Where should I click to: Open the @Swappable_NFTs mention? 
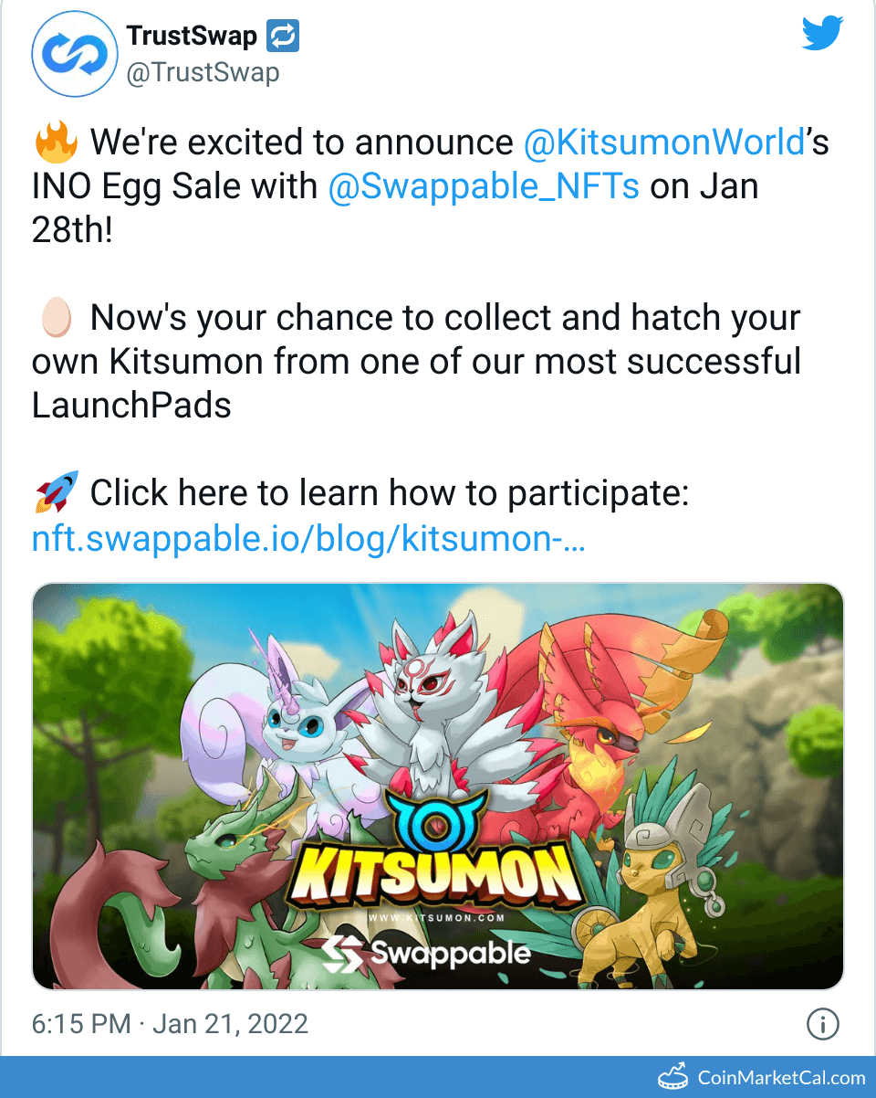[x=484, y=186]
